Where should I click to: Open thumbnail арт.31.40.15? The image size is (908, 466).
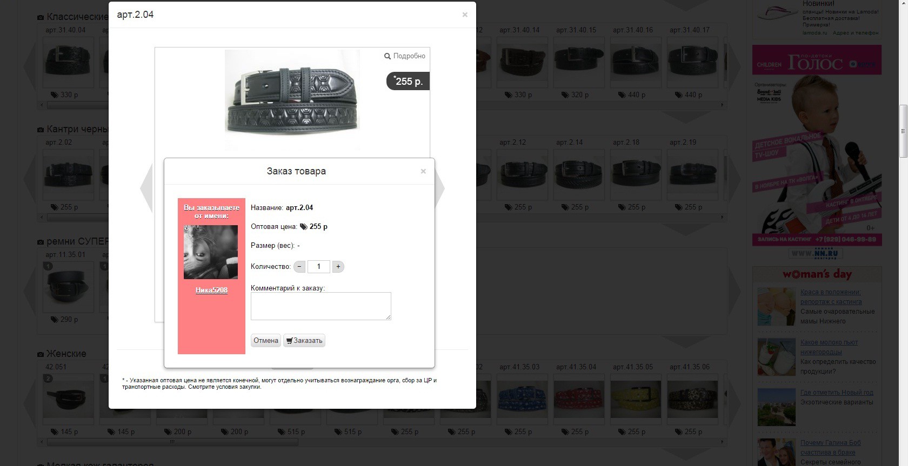click(579, 63)
